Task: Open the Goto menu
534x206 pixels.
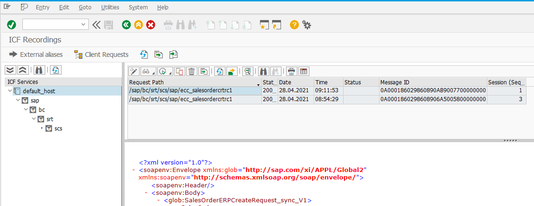Action: click(85, 7)
